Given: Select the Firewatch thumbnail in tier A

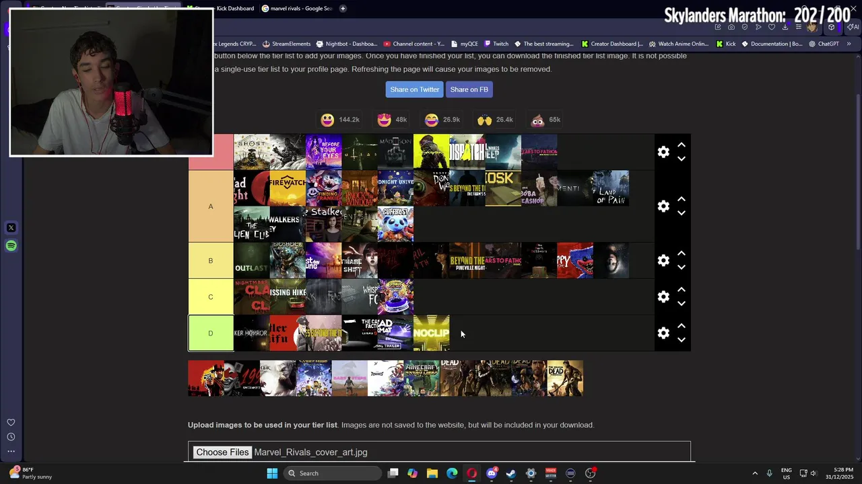Looking at the screenshot, I should pos(288,188).
